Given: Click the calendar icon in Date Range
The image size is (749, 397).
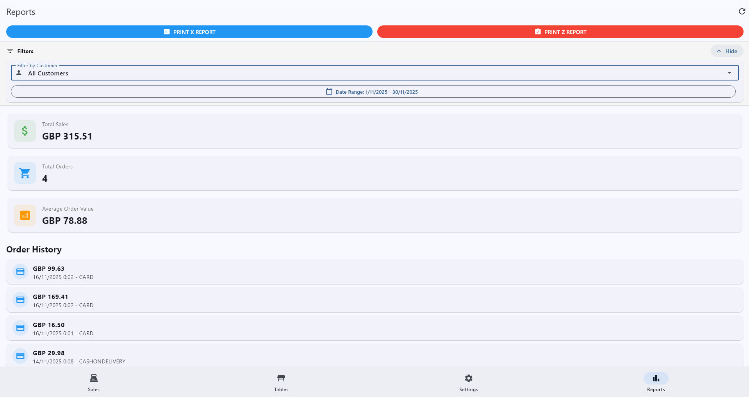Looking at the screenshot, I should 329,92.
